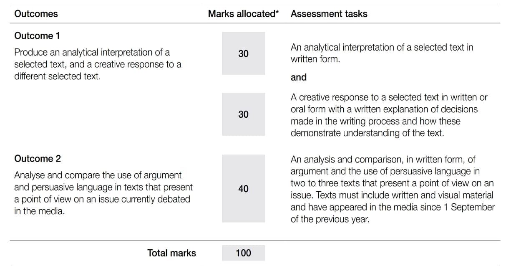The width and height of the screenshot is (511, 266).
Task: Click the first 30 marks box
Action: point(243,53)
